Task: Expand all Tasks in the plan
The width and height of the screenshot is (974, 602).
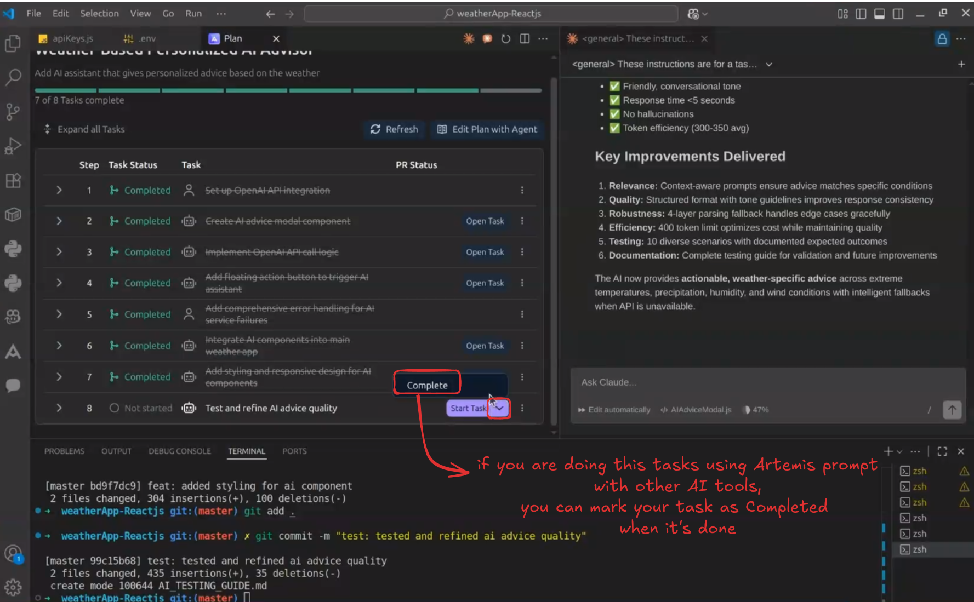Action: point(85,129)
